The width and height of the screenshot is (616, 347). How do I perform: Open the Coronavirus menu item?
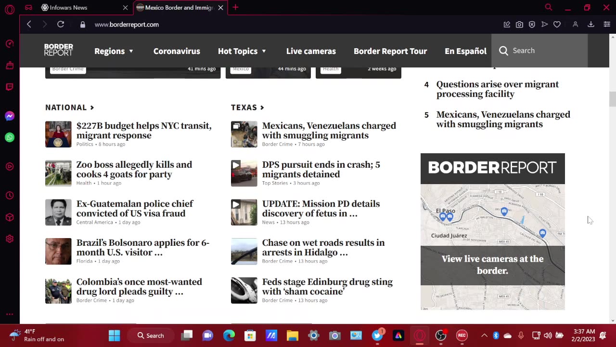(x=177, y=51)
